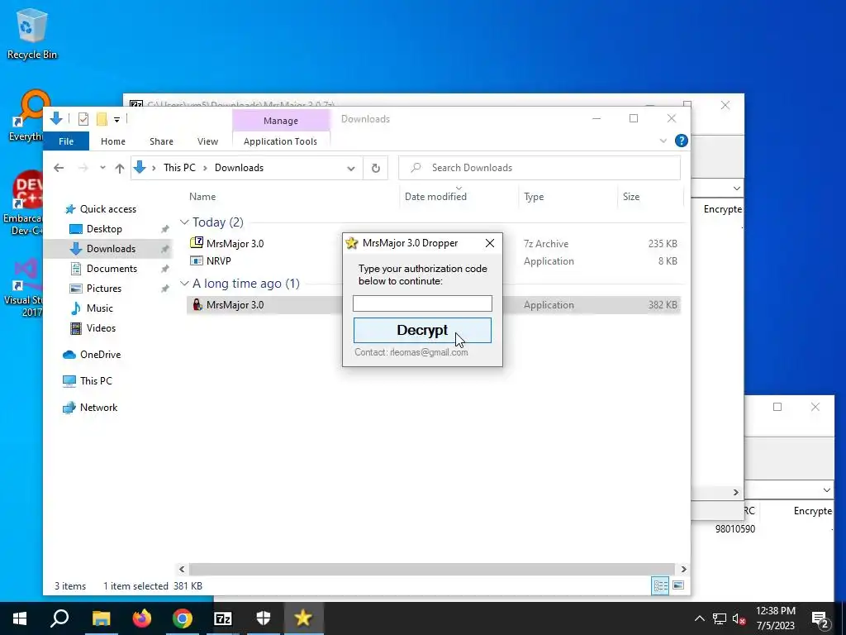Open the Windows Start menu
Image resolution: width=846 pixels, height=635 pixels.
pos(20,618)
